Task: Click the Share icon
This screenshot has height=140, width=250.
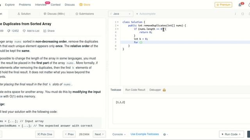Action: [45, 31]
